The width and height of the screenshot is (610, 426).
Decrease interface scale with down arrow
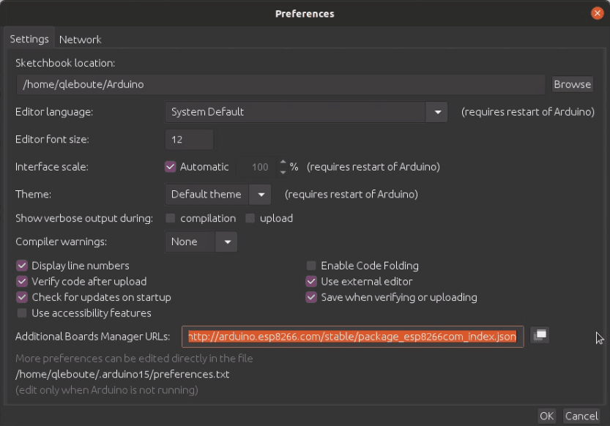[283, 172]
